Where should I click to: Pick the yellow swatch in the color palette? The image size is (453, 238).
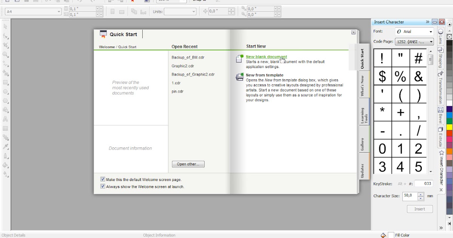pyautogui.click(x=449, y=127)
